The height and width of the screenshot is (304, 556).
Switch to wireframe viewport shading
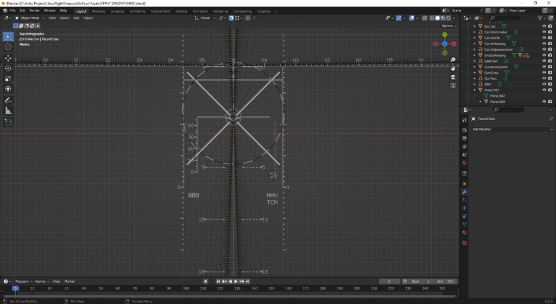(x=432, y=18)
